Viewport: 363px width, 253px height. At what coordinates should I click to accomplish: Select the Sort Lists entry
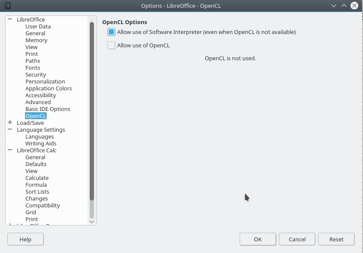tap(37, 191)
